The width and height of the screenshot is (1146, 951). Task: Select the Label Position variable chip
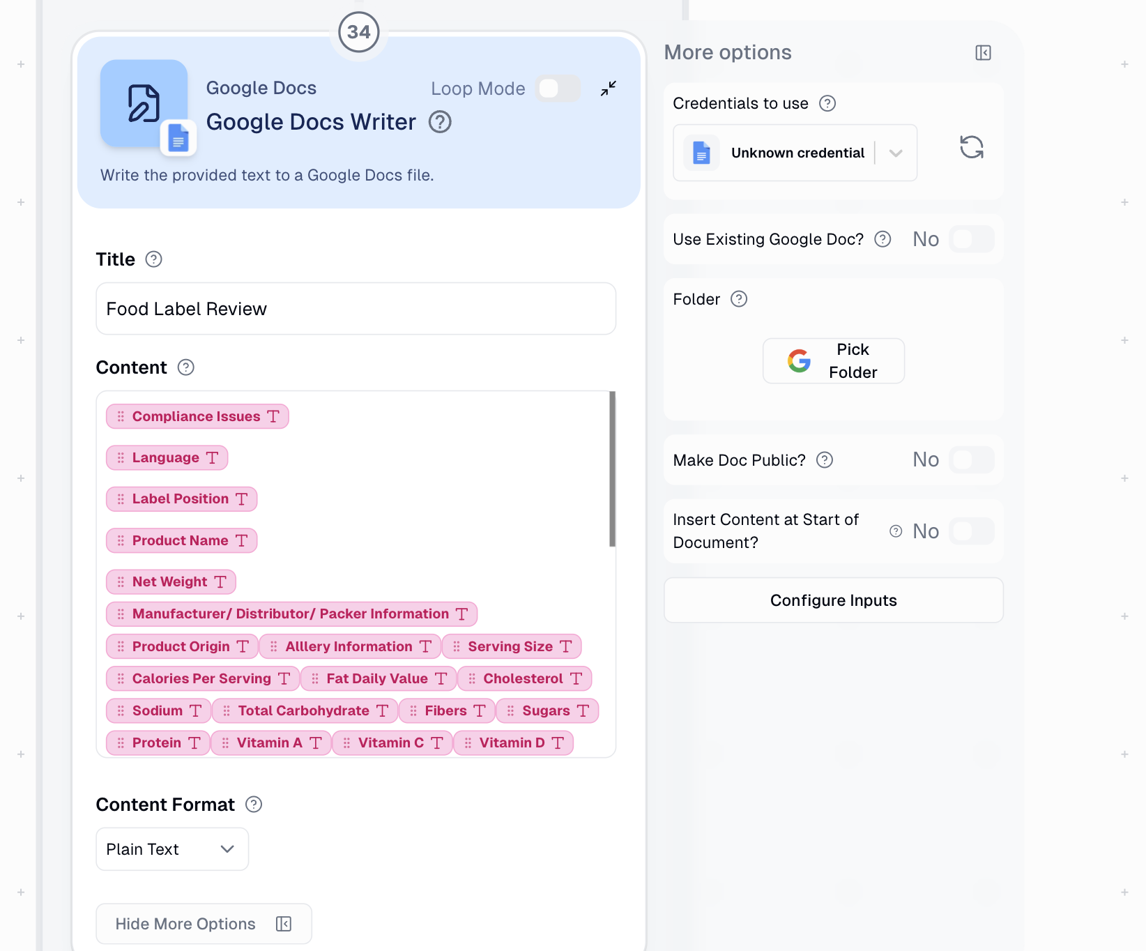(182, 499)
